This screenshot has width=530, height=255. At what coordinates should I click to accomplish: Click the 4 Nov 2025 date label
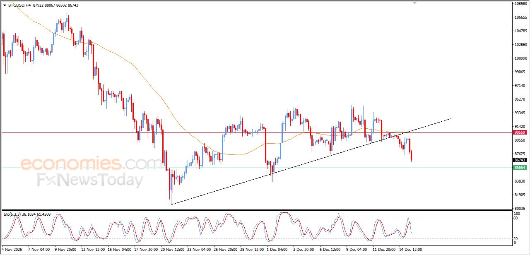tap(11, 250)
